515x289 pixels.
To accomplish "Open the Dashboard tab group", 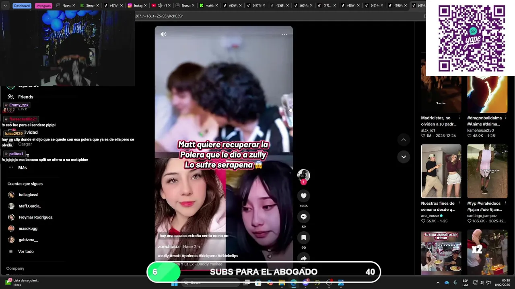I will pyautogui.click(x=22, y=6).
